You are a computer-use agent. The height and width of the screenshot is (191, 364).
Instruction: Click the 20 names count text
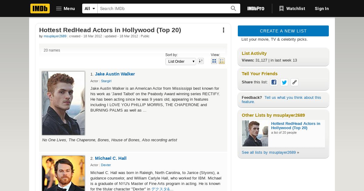(52, 50)
